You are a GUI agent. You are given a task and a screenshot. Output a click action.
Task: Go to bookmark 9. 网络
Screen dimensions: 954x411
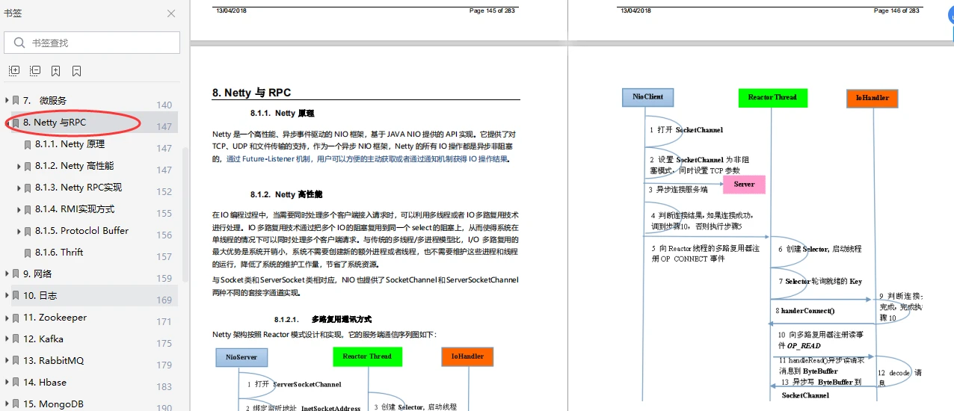point(37,274)
